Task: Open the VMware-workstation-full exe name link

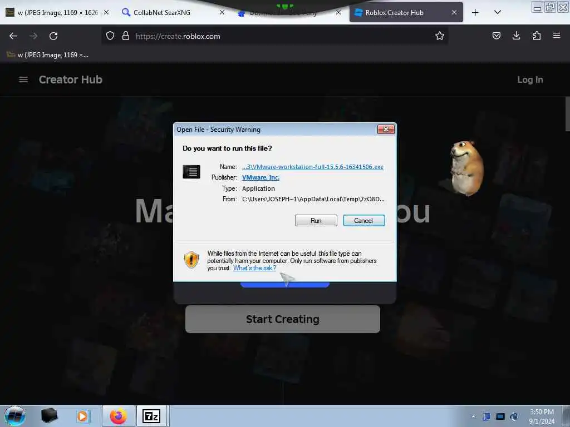Action: click(x=313, y=167)
